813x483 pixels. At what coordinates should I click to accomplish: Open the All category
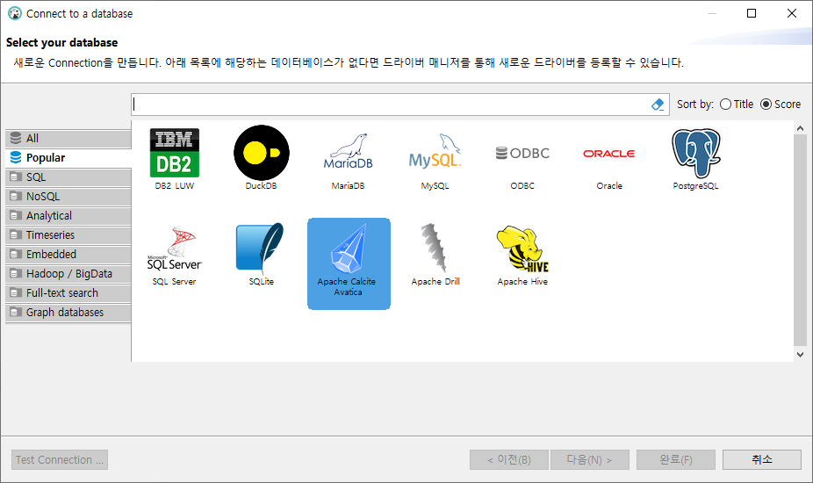(x=68, y=139)
